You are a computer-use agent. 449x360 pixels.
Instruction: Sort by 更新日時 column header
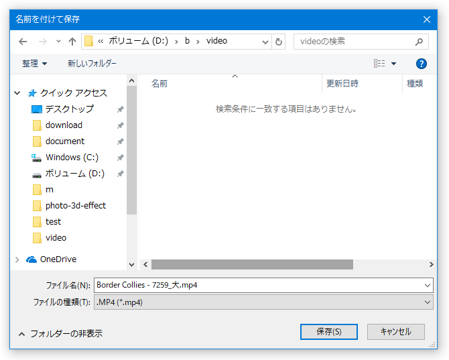[x=342, y=84]
